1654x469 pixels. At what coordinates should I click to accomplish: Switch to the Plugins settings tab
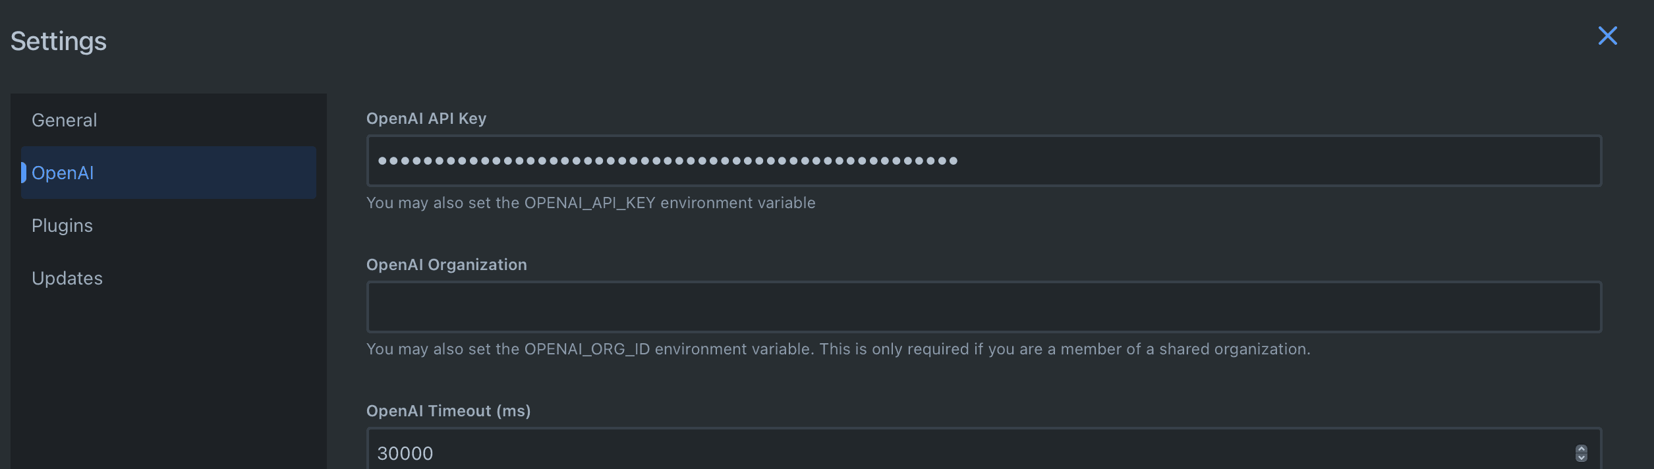(x=63, y=225)
